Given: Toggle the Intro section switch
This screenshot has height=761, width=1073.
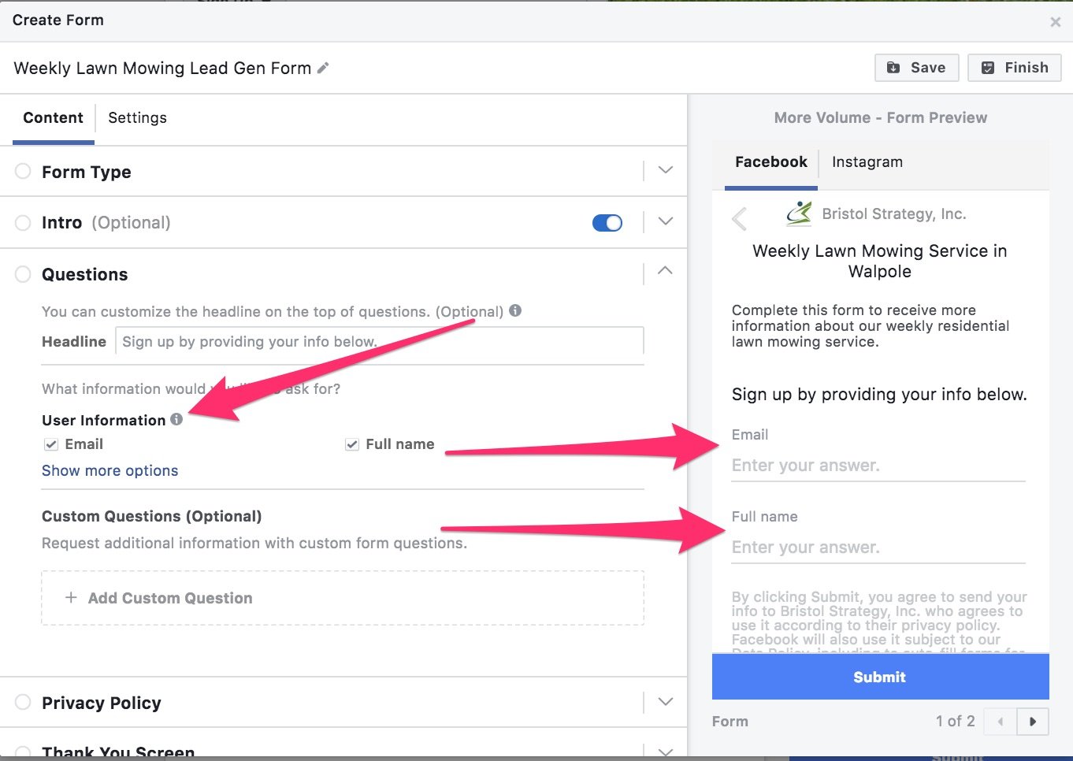Looking at the screenshot, I should click(607, 223).
